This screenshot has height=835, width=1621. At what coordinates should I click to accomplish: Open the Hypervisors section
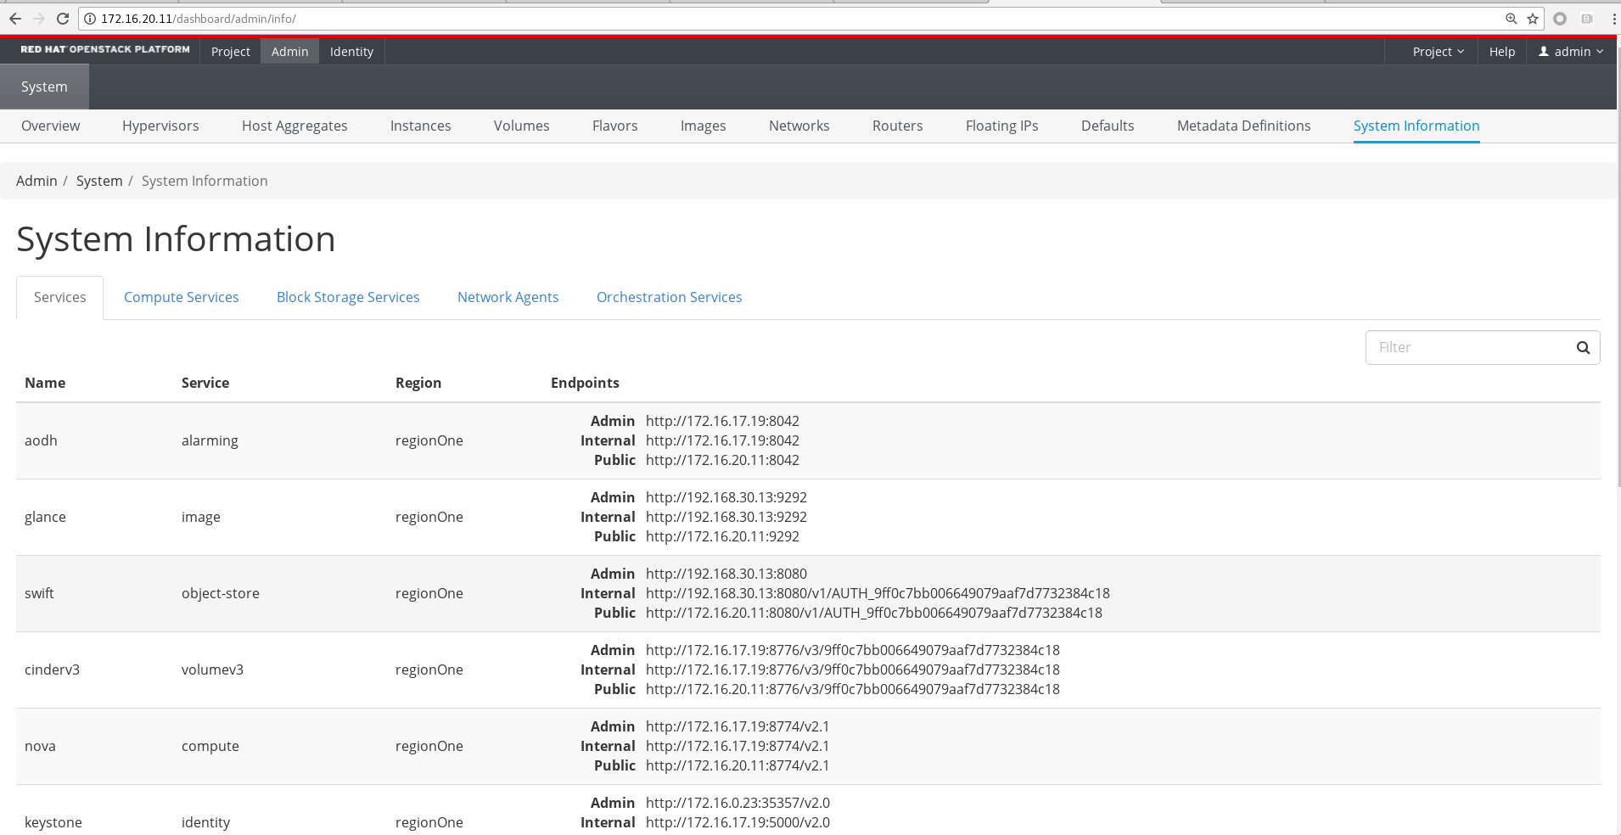click(x=160, y=126)
